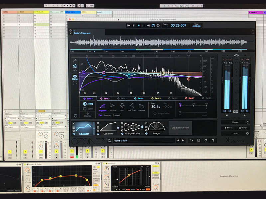Open the Vintage Limiter module
The image size is (266, 199).
click(x=132, y=129)
